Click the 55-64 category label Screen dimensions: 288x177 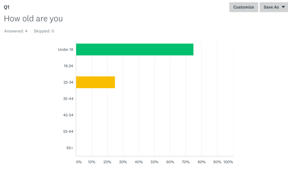(x=68, y=132)
